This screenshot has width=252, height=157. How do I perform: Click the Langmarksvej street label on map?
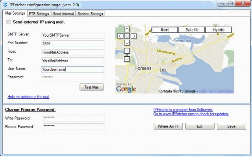pos(166,52)
